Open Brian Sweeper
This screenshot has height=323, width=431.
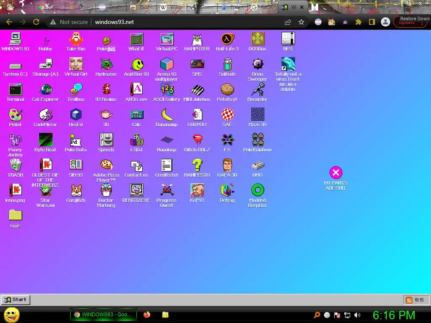pos(258,64)
